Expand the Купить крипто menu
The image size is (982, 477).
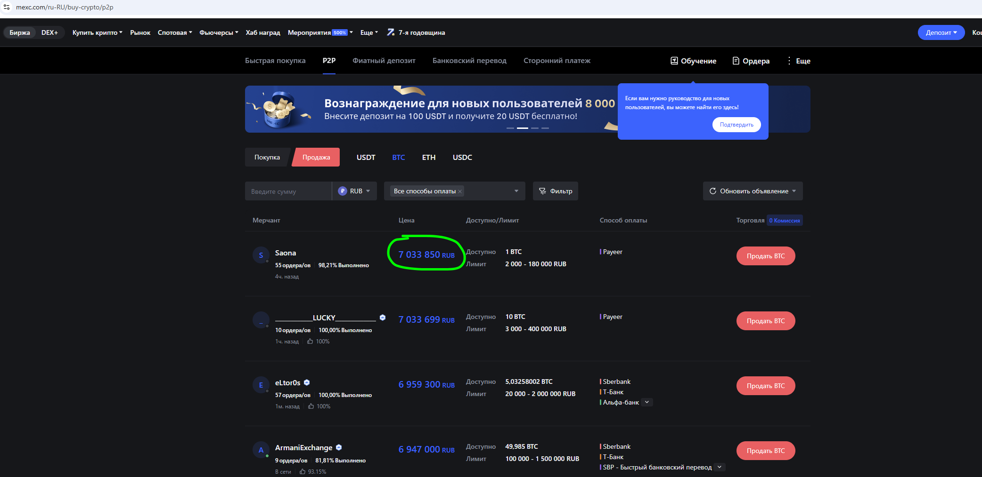click(x=98, y=32)
